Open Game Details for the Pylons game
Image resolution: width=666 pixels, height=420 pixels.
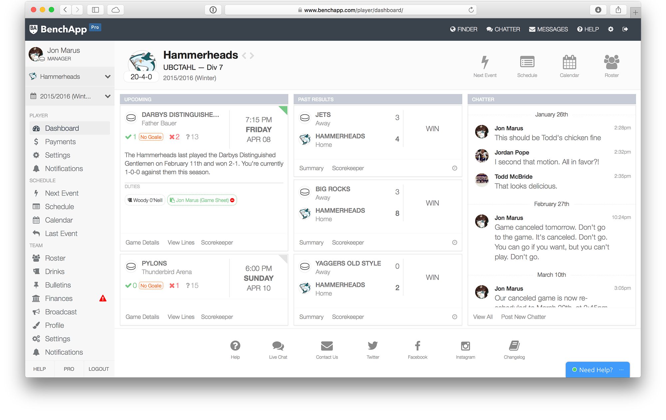pos(142,317)
